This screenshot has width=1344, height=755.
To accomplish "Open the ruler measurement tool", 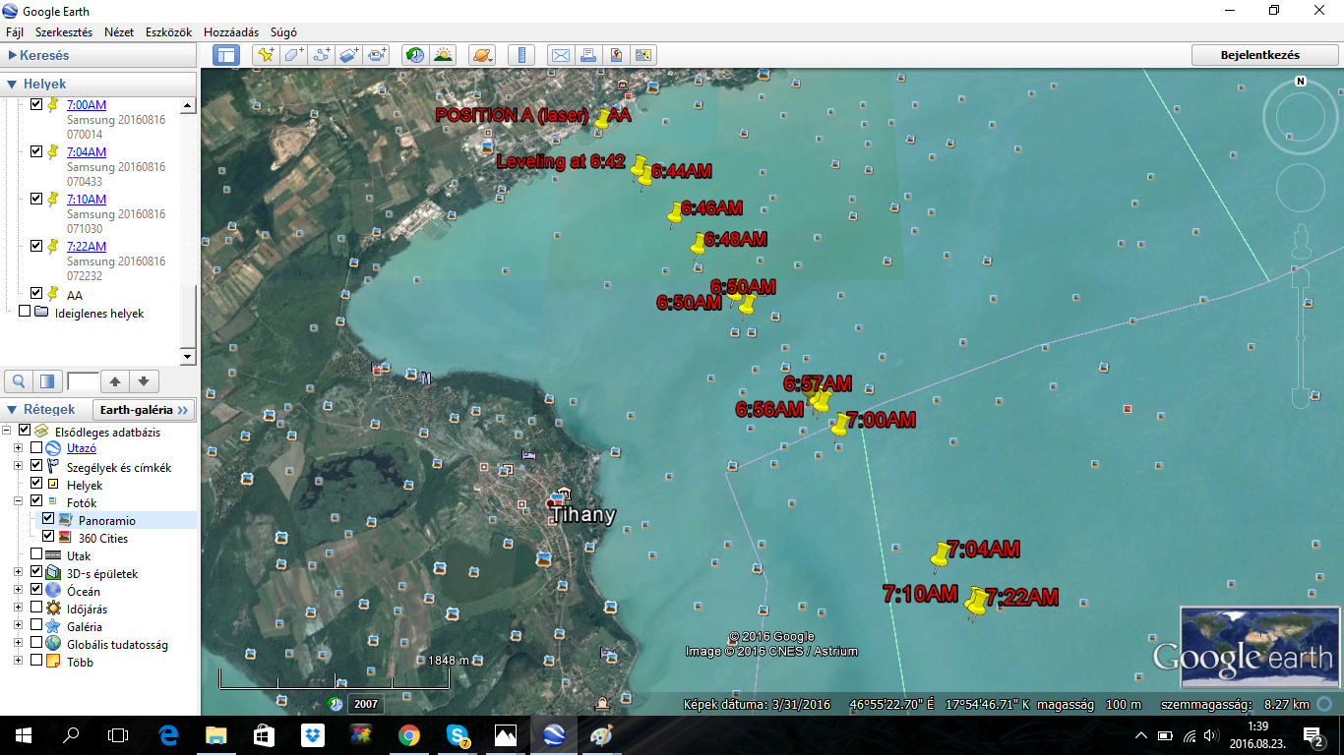I will (521, 55).
